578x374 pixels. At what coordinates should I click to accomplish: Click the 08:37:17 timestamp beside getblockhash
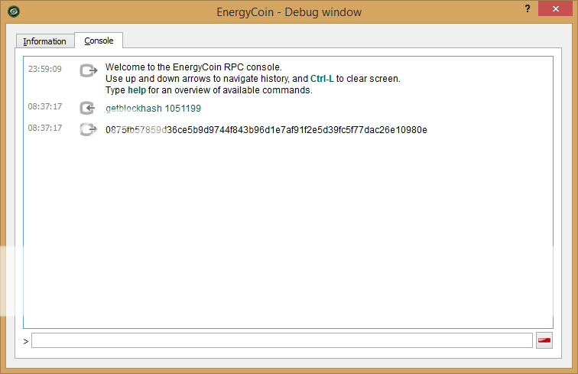[45, 106]
